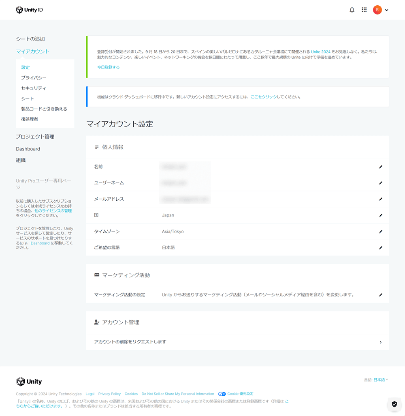Open セキュリティ from sidebar menu
The height and width of the screenshot is (416, 405).
pos(34,88)
